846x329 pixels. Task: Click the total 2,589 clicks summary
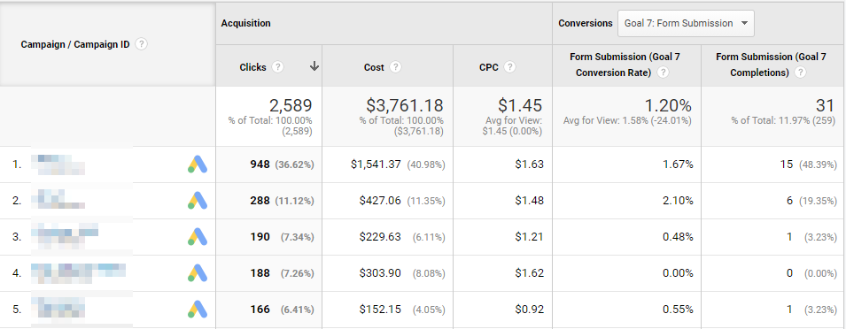291,105
